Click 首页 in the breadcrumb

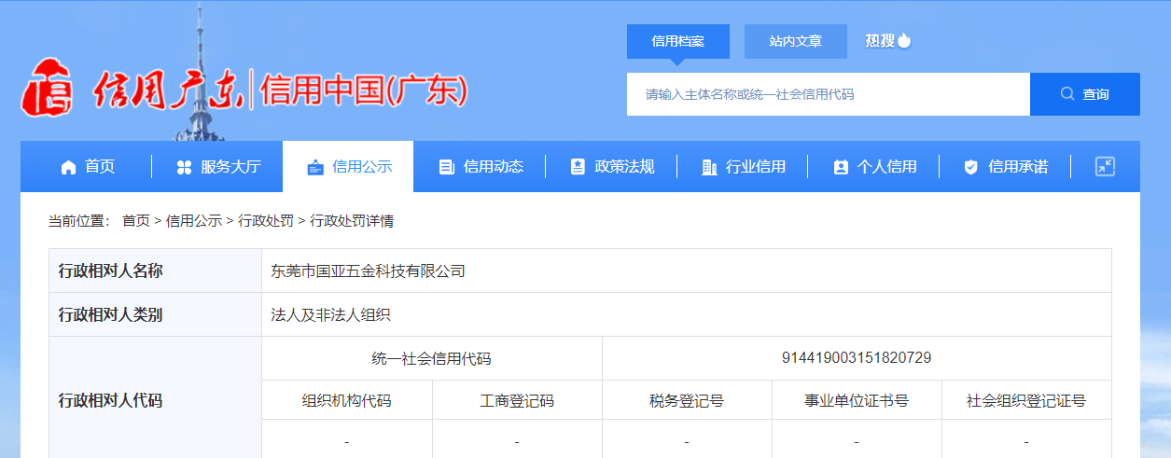click(x=136, y=221)
